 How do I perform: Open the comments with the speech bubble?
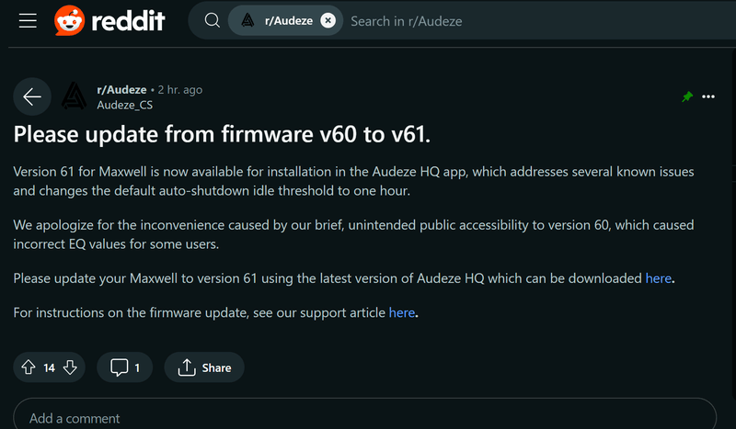tap(125, 367)
